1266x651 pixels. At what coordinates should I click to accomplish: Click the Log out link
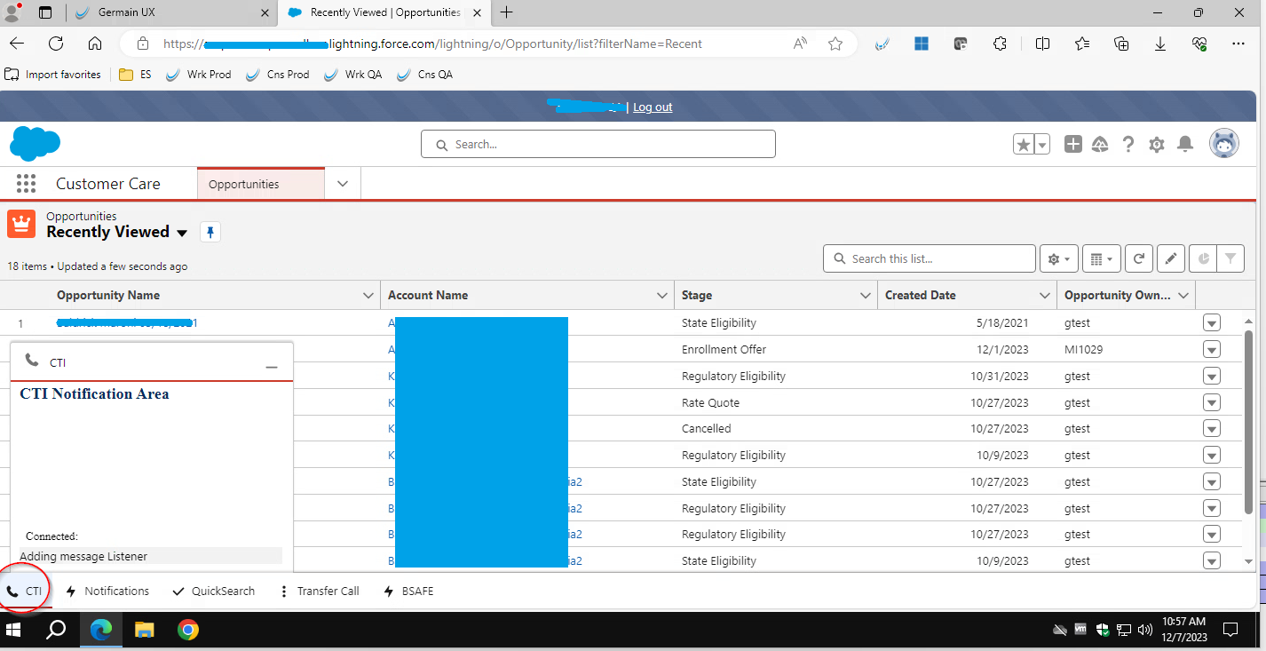(653, 107)
